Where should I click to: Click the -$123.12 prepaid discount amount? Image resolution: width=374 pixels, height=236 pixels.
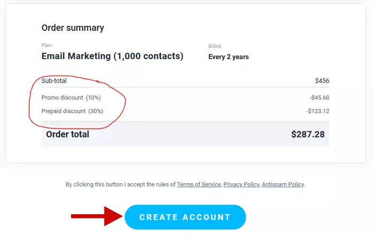pos(318,111)
